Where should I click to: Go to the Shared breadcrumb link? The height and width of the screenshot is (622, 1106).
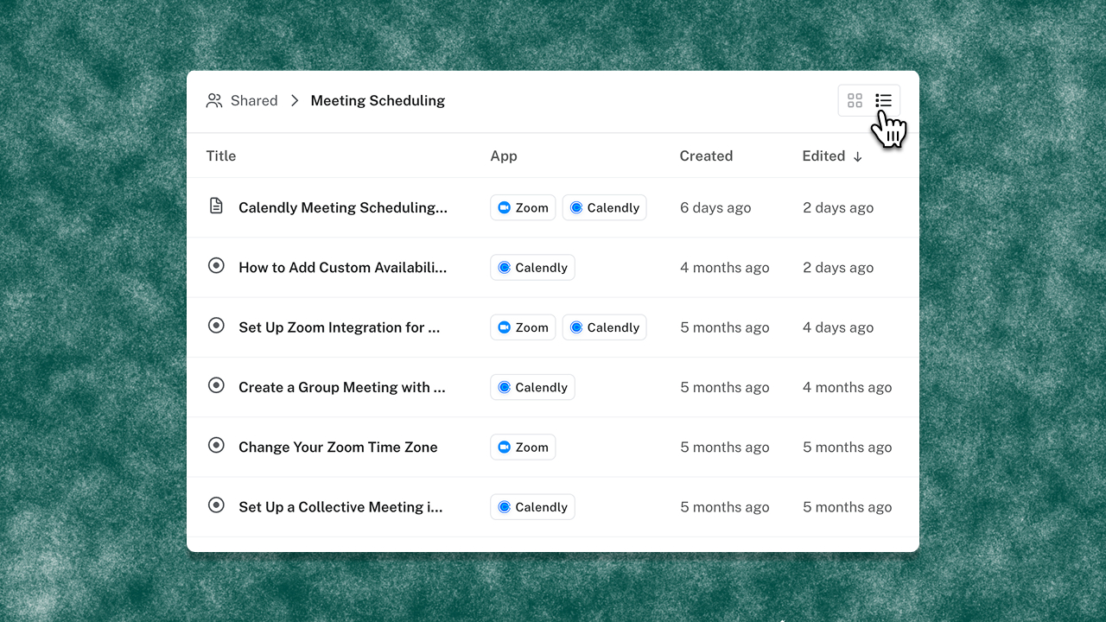(254, 101)
